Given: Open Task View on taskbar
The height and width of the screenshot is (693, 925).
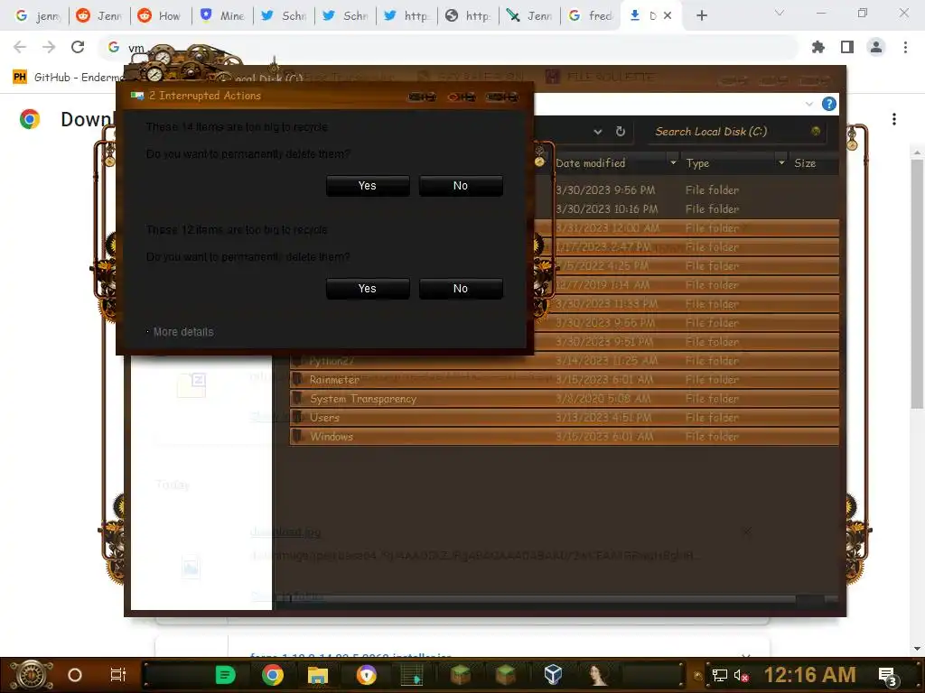Looking at the screenshot, I should pos(118,675).
